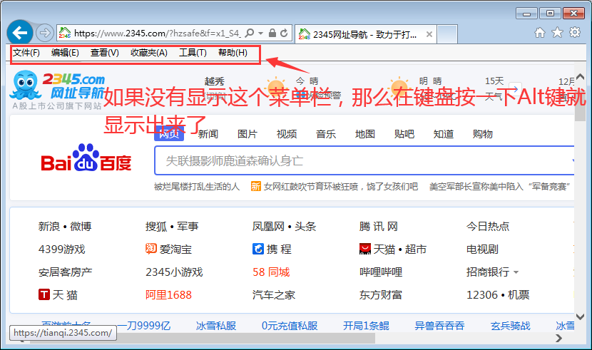Open headline 被烂尾楼打乱生活的人

pyautogui.click(x=197, y=187)
